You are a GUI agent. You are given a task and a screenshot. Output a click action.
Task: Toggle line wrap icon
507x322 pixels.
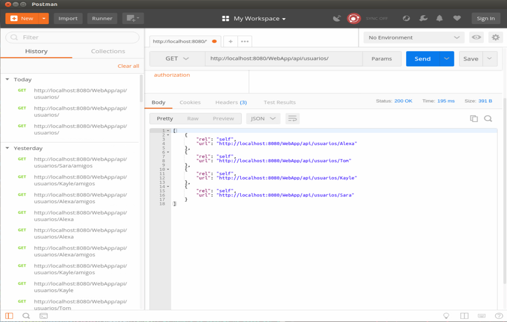tap(292, 119)
